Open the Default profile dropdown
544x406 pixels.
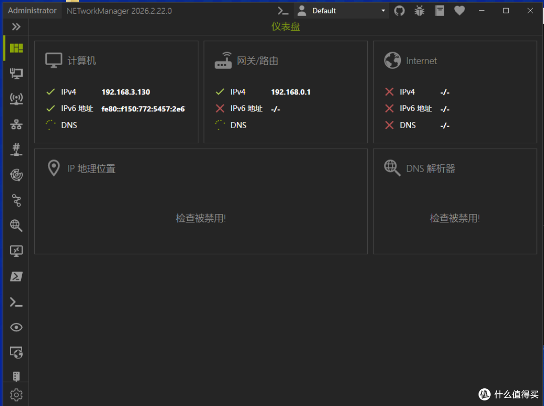[341, 11]
